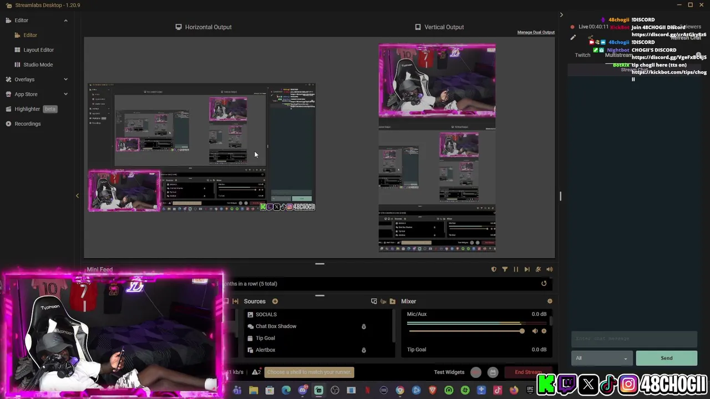Open the mini feed filter icon
710x399 pixels.
pyautogui.click(x=505, y=269)
